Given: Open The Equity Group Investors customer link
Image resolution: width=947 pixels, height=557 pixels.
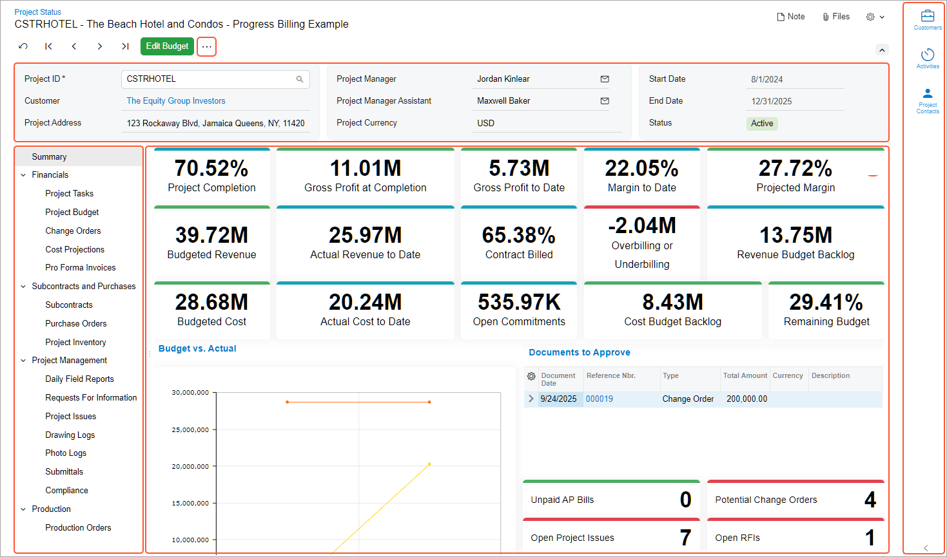Looking at the screenshot, I should click(176, 101).
